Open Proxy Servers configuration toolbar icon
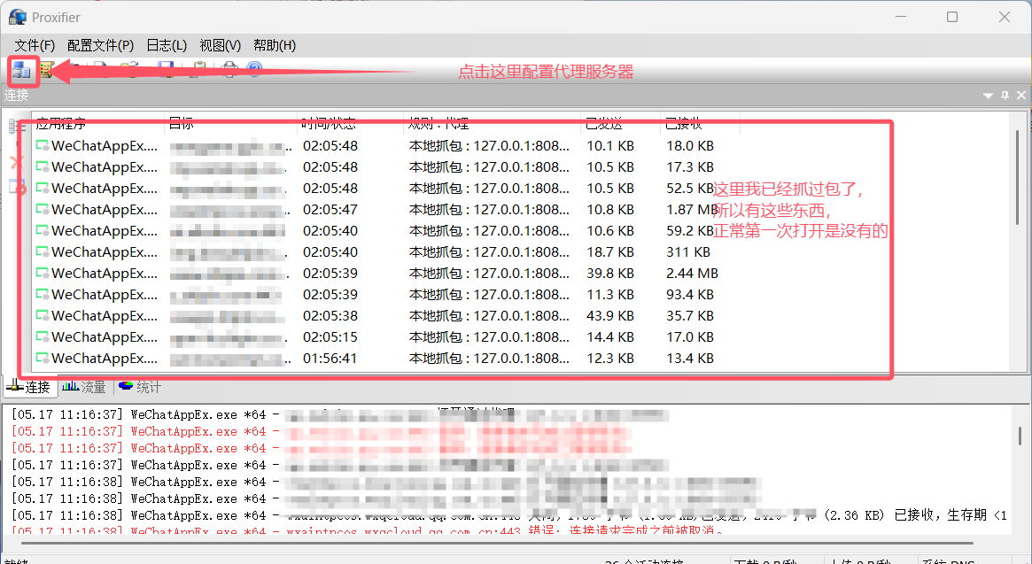This screenshot has width=1032, height=564. click(20, 70)
